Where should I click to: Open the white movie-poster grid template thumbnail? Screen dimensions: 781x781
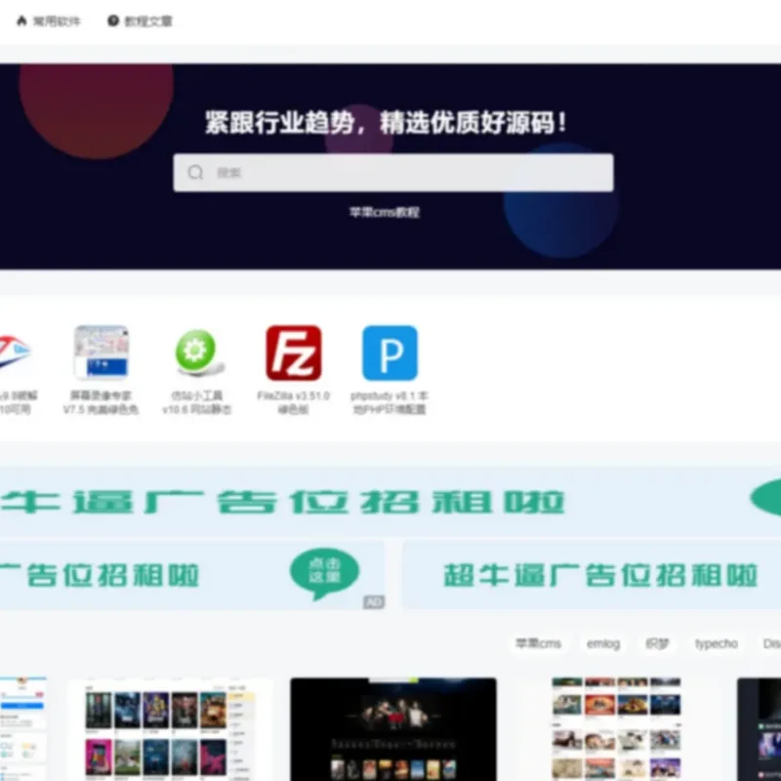(x=171, y=729)
